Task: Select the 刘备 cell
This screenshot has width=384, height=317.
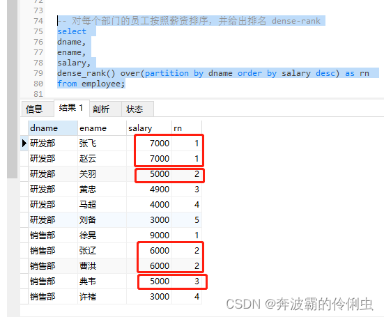Action: [x=102, y=220]
